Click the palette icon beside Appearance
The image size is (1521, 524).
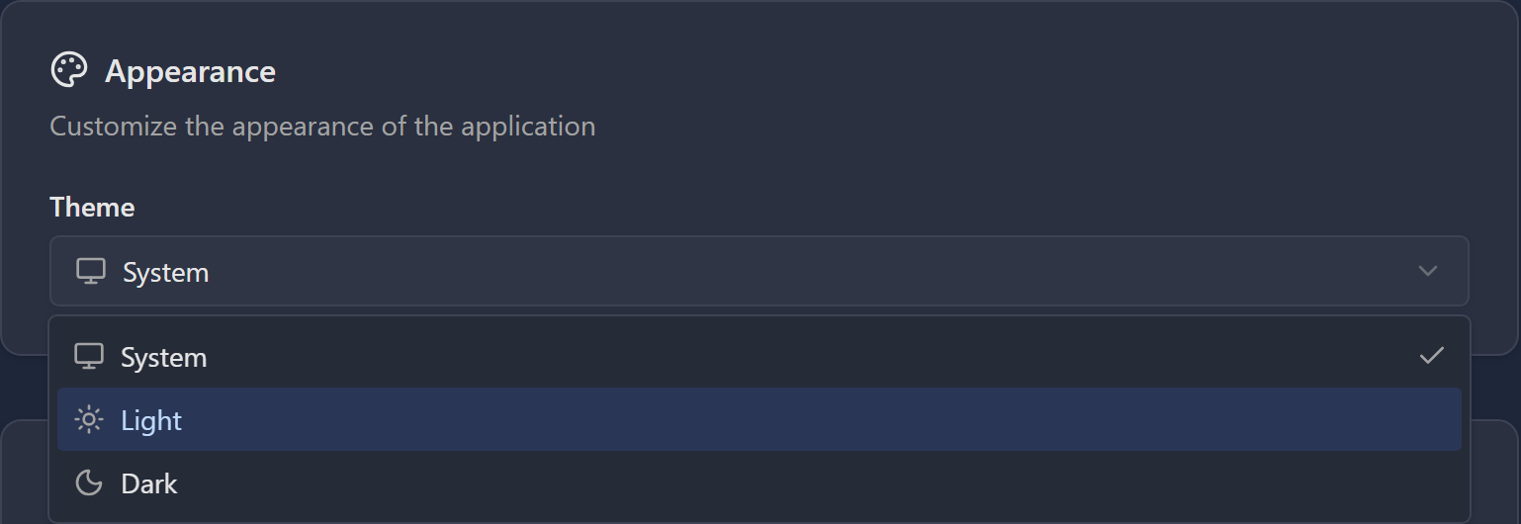69,71
